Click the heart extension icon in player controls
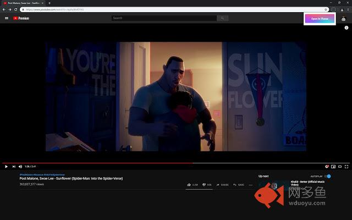 click(327, 167)
